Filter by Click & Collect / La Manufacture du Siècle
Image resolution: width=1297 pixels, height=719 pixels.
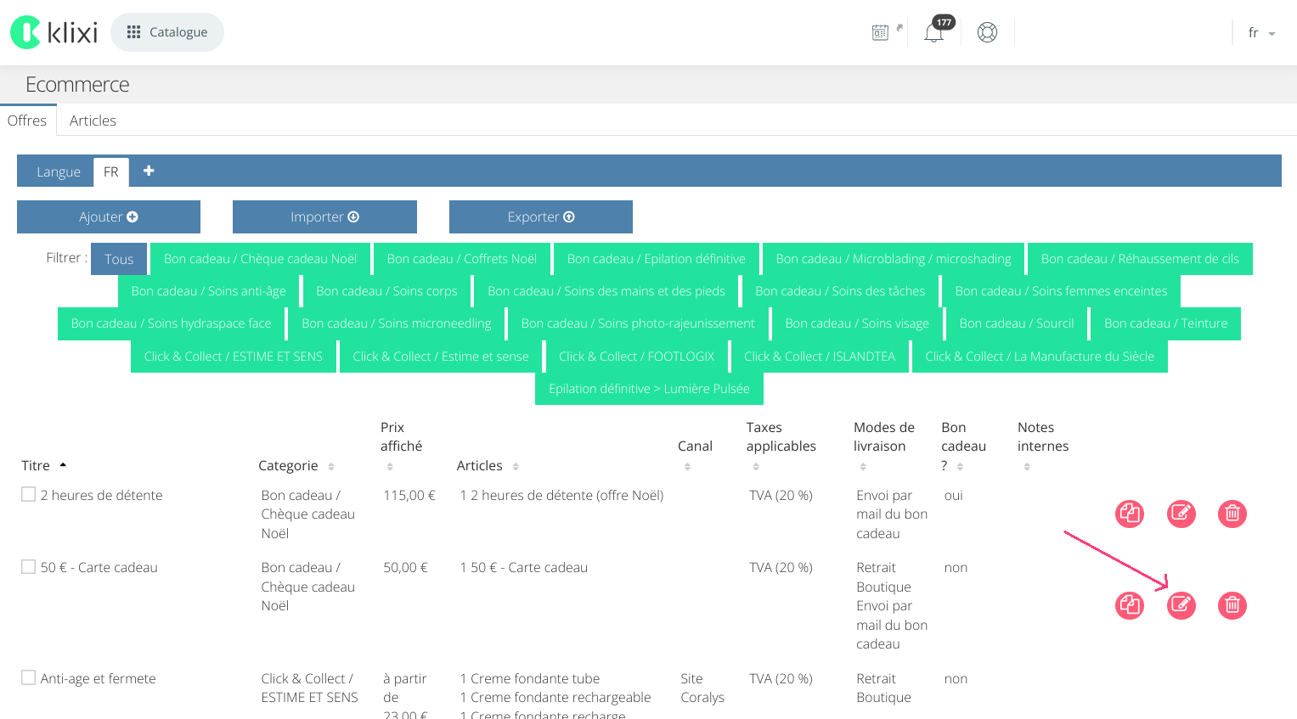click(x=1040, y=357)
